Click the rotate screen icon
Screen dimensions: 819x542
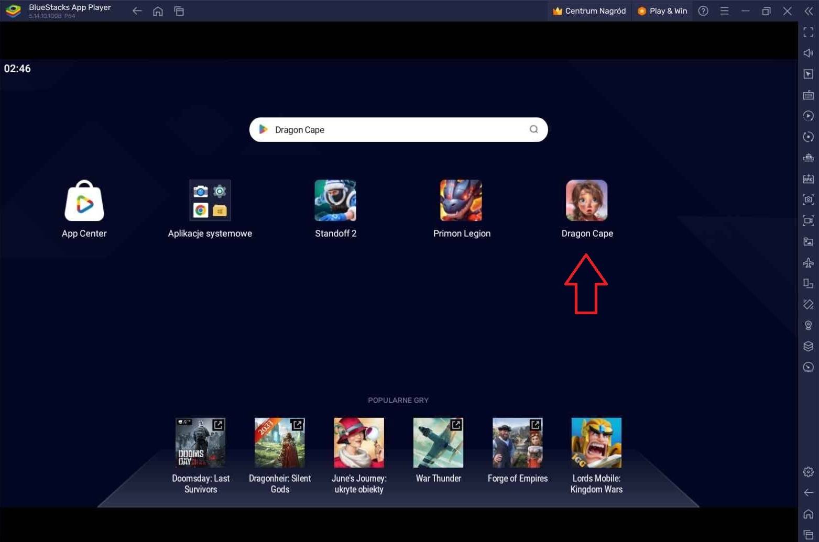pos(808,283)
